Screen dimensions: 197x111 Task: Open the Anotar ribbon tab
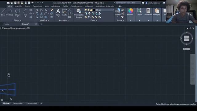pyautogui.click(x=27, y=6)
